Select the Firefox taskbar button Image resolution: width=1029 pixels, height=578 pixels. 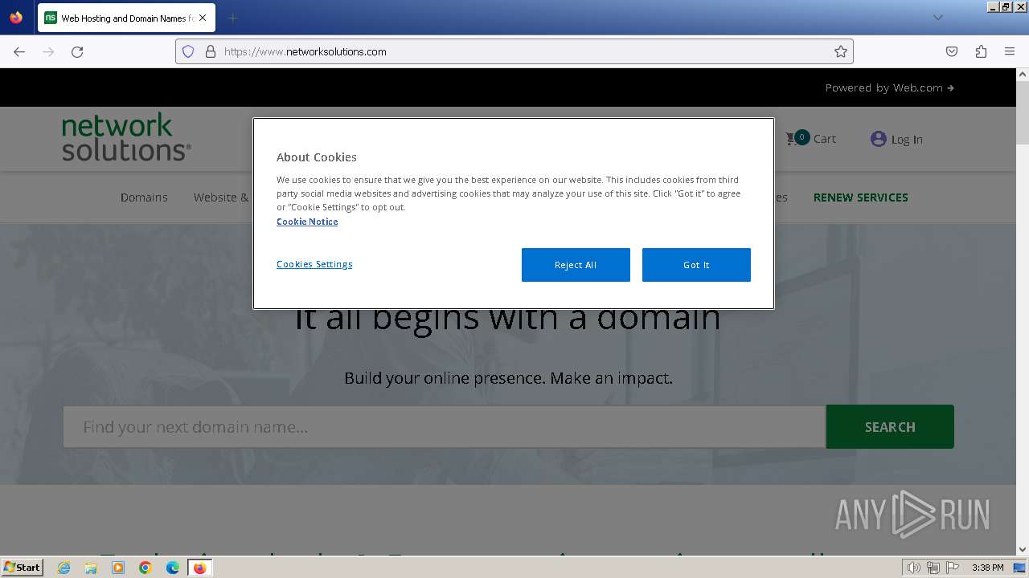point(200,568)
